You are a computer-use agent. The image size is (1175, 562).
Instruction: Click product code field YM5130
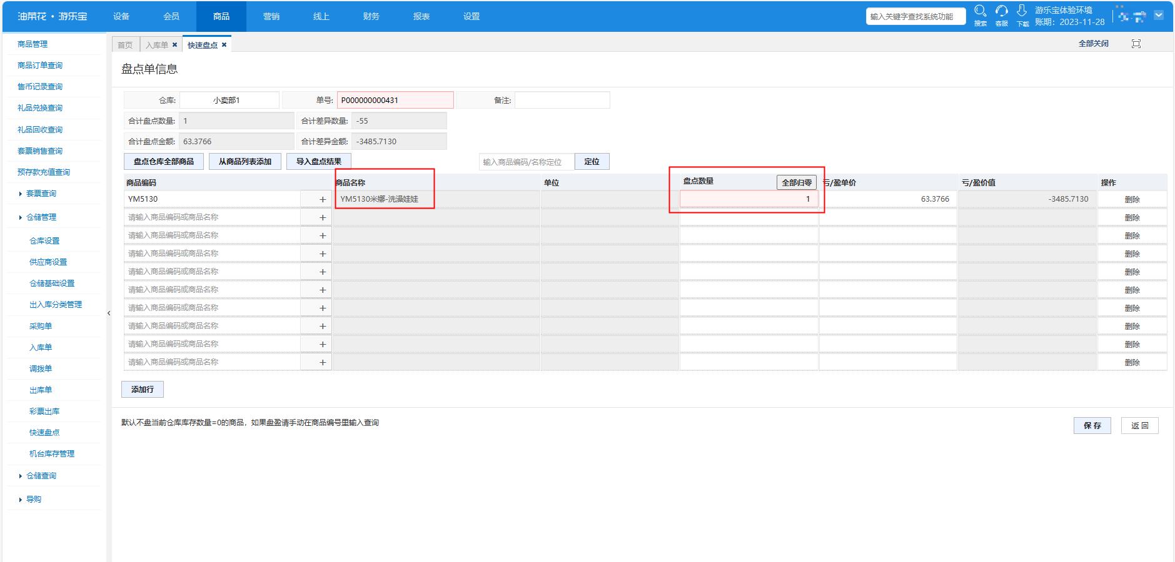(x=213, y=199)
